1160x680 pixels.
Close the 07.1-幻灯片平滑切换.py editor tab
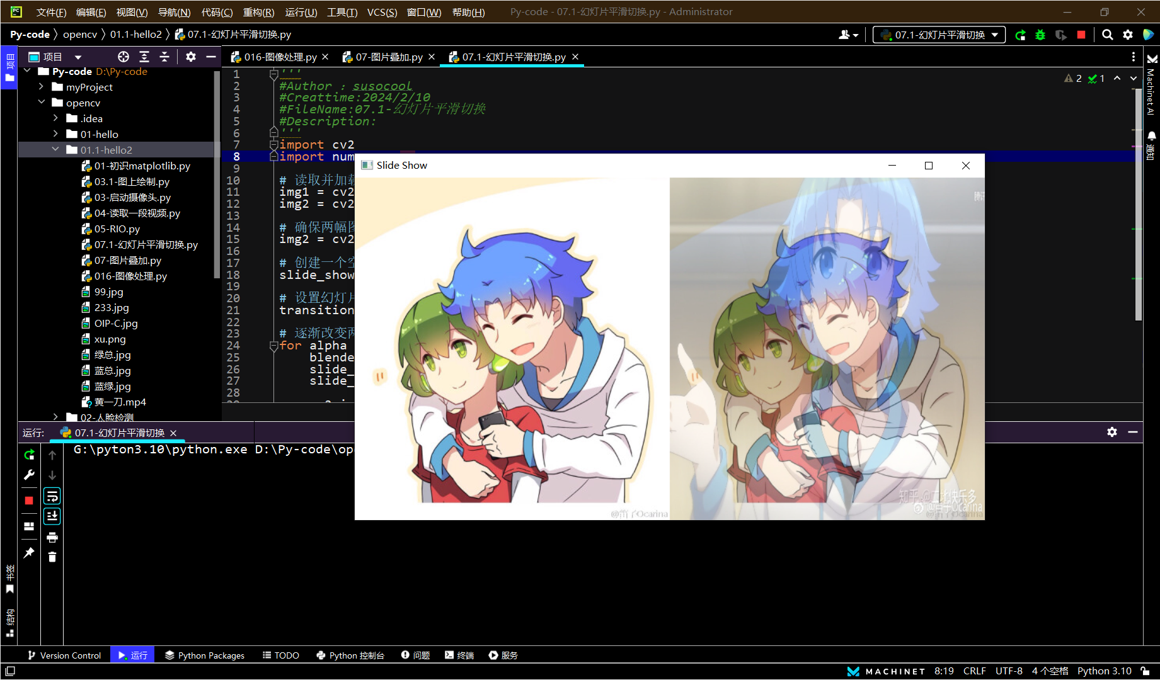pyautogui.click(x=575, y=57)
